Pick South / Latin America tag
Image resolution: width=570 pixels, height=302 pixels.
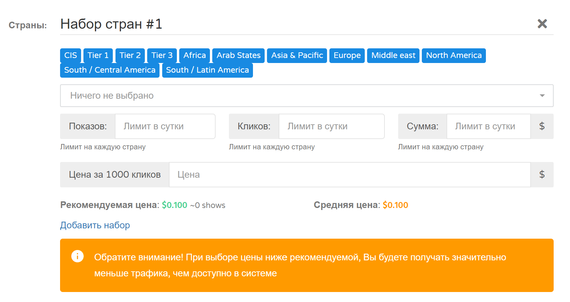point(207,70)
